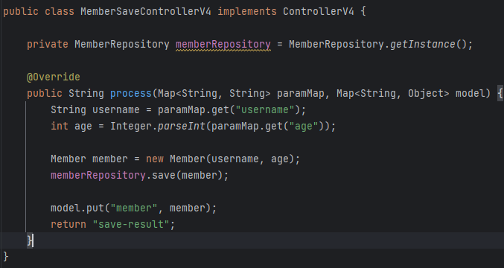This screenshot has height=268, width=504.
Task: Click the getInstance method call
Action: (423, 45)
